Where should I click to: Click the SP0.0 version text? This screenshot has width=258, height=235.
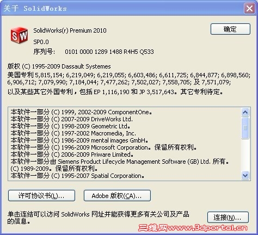(x=41, y=42)
